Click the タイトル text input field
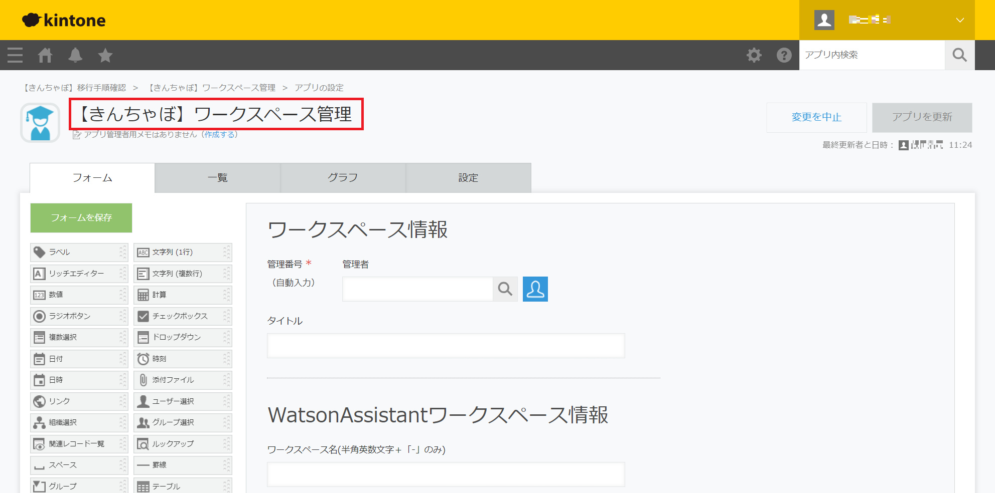The image size is (995, 493). coord(446,346)
